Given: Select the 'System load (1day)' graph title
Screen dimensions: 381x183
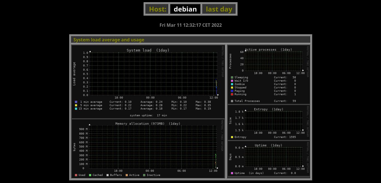Looking at the screenshot, I should [x=148, y=50].
